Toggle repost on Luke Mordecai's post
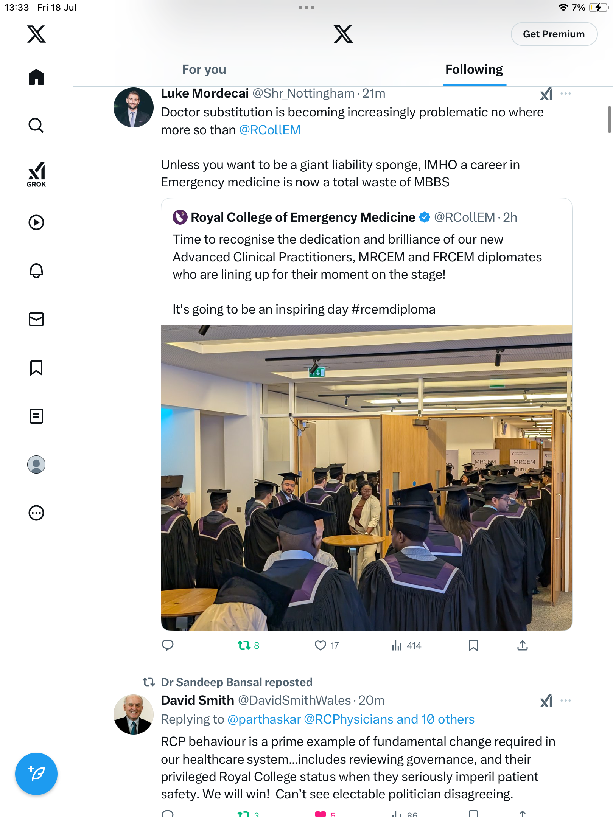Image resolution: width=613 pixels, height=817 pixels. 244,645
